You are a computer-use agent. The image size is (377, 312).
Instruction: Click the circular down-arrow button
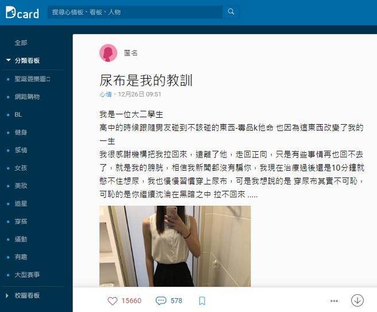click(357, 301)
